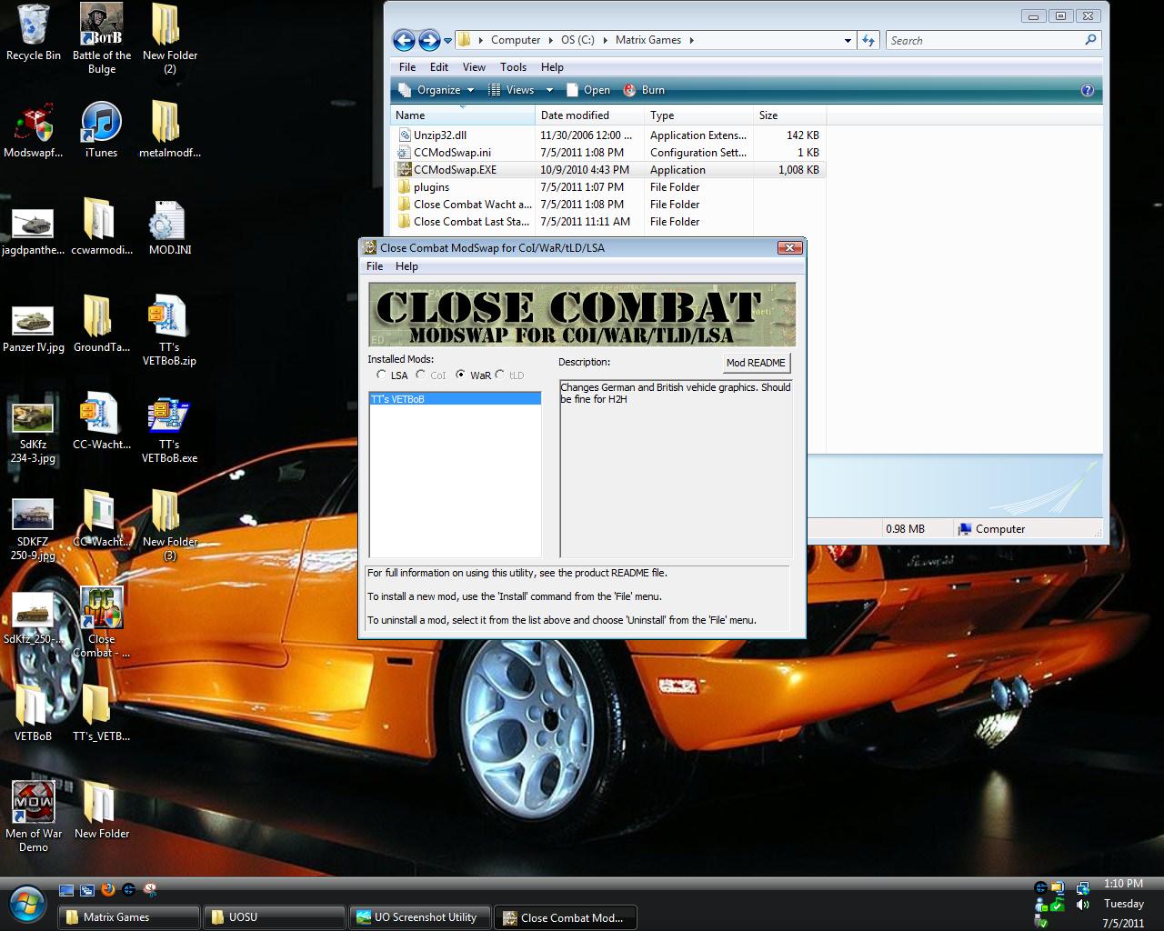Select the CC-Wacht zip file icon
The image size is (1164, 931).
click(x=101, y=422)
